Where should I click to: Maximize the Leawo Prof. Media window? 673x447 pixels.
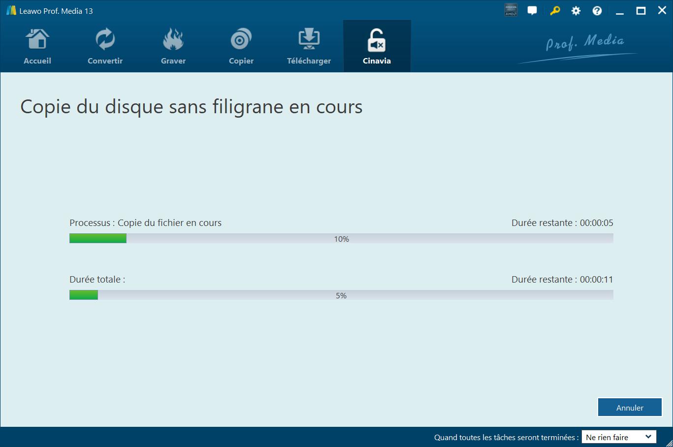pyautogui.click(x=641, y=11)
